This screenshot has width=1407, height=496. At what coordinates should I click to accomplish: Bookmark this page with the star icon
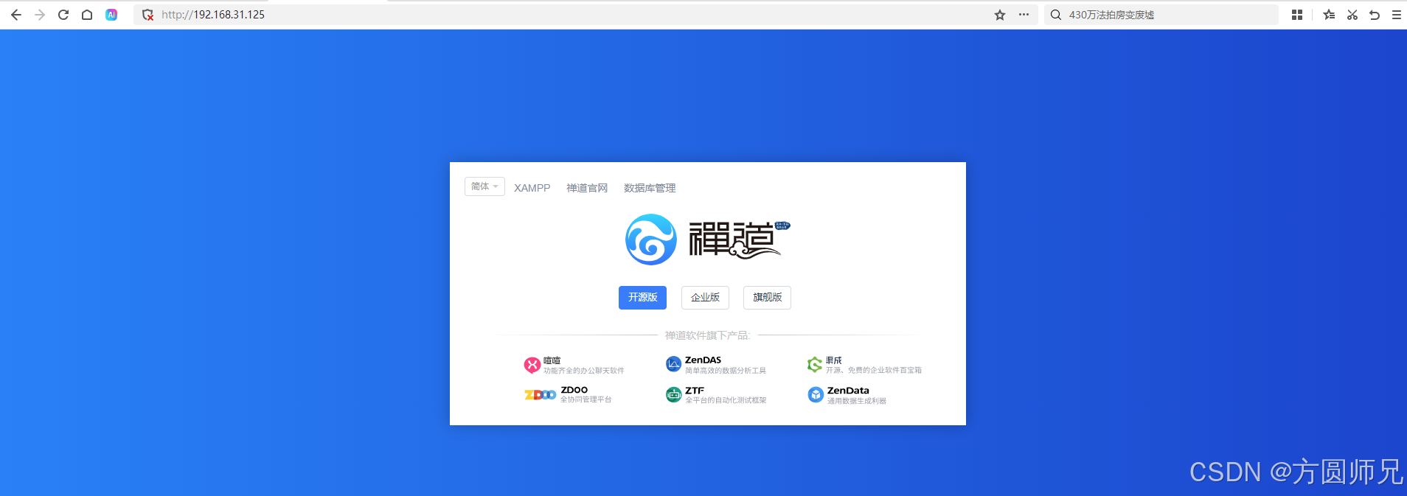coord(1000,15)
